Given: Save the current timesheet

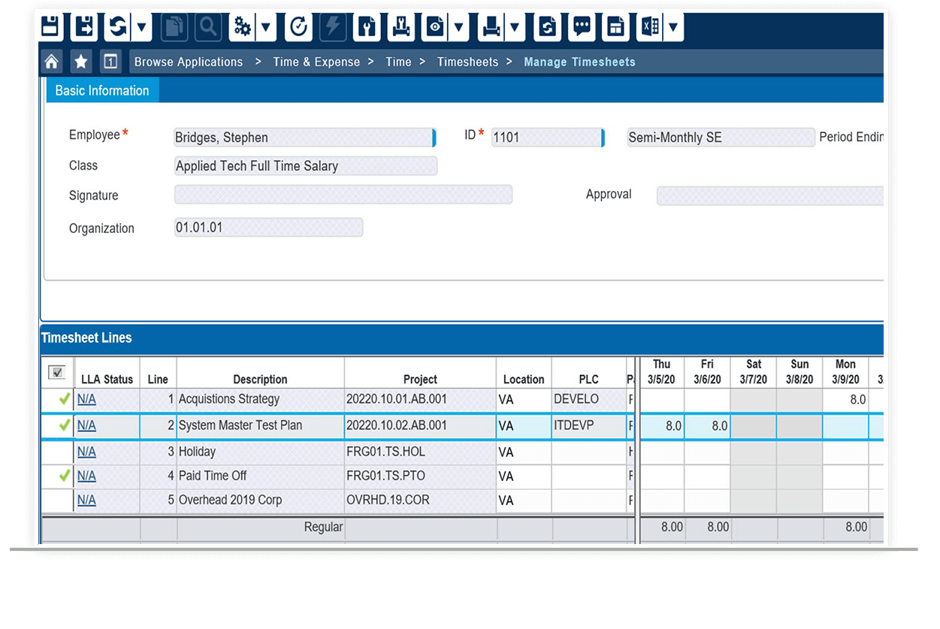Looking at the screenshot, I should click(49, 26).
